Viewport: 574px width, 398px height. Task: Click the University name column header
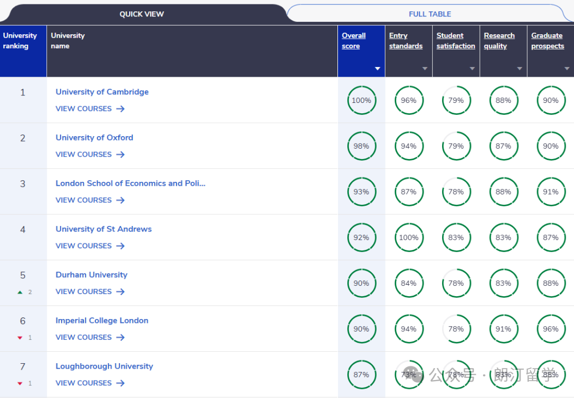(192, 51)
